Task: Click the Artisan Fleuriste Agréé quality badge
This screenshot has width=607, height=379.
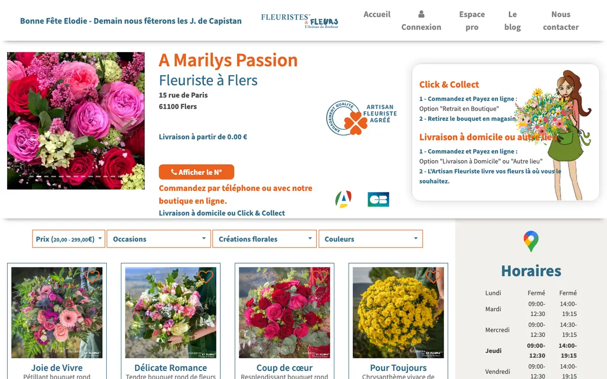Action: click(x=361, y=118)
